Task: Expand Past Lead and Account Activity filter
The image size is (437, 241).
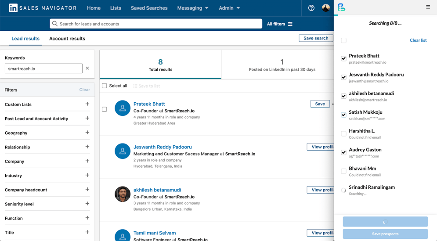Action: (x=87, y=118)
